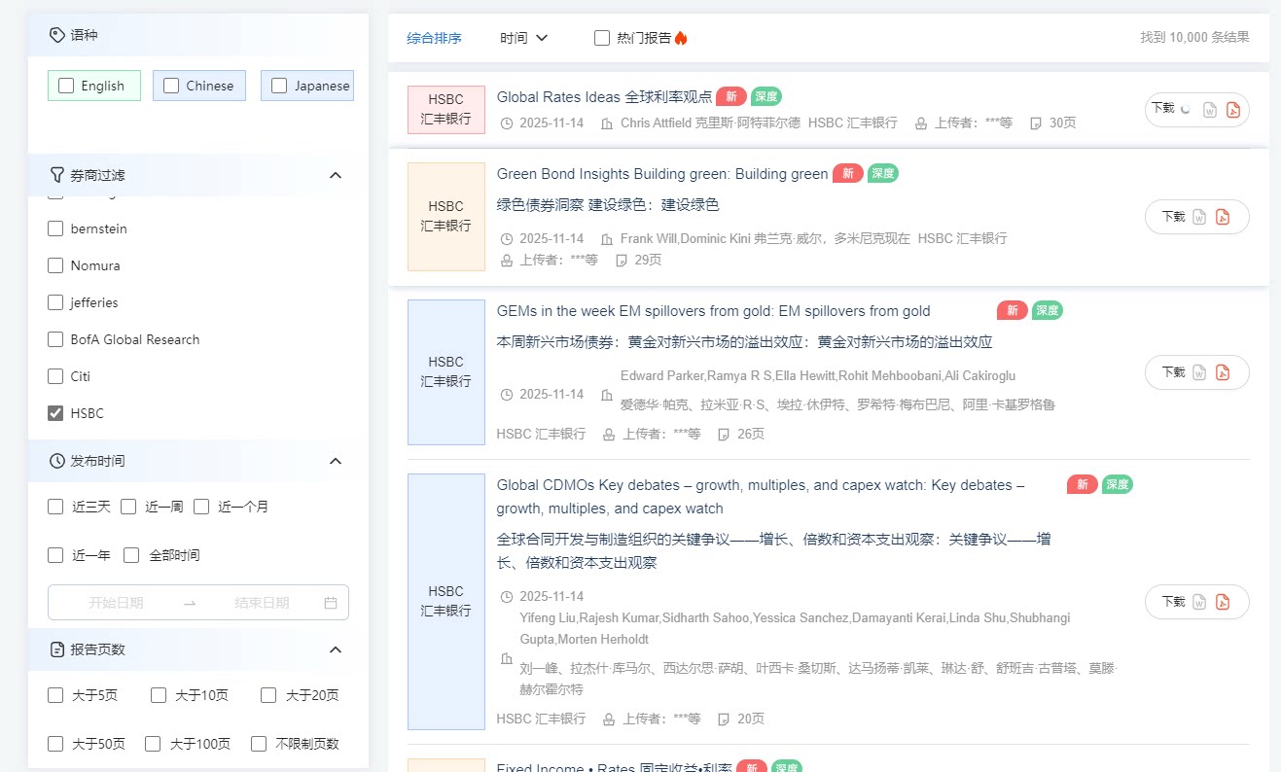Select the 近一年 time filter

pyautogui.click(x=56, y=555)
